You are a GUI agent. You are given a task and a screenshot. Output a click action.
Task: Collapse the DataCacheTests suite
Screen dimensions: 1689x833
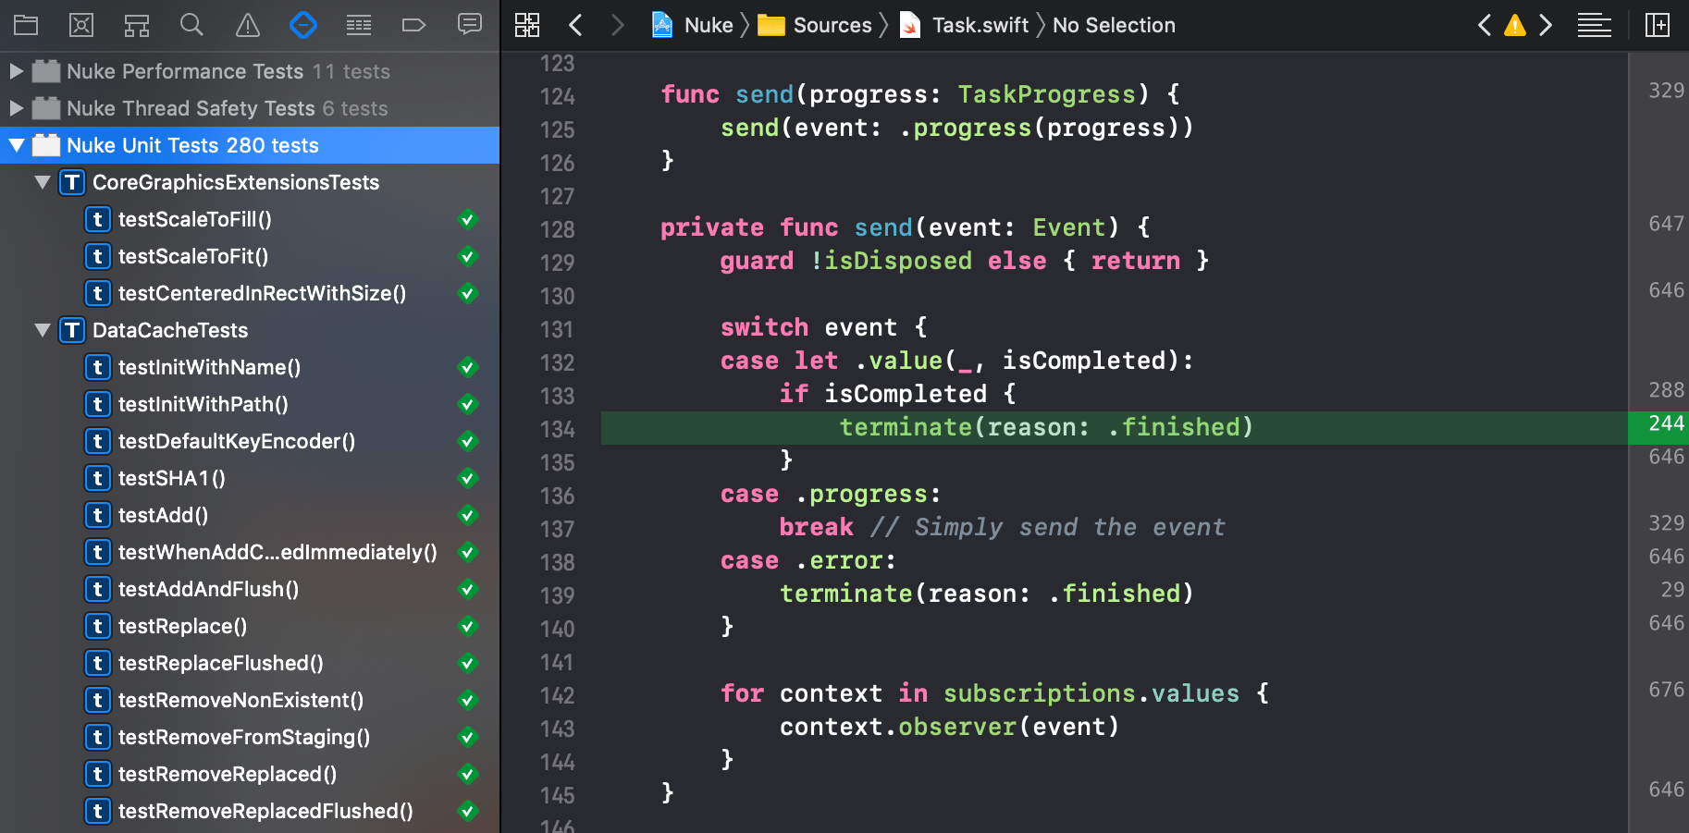tap(43, 330)
